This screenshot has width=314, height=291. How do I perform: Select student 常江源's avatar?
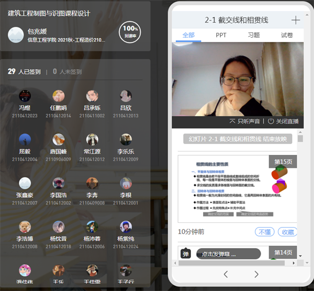click(92, 139)
